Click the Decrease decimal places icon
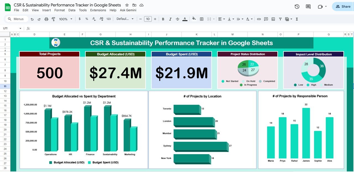Viewport: 354px width, 172px height. pyautogui.click(x=94, y=19)
